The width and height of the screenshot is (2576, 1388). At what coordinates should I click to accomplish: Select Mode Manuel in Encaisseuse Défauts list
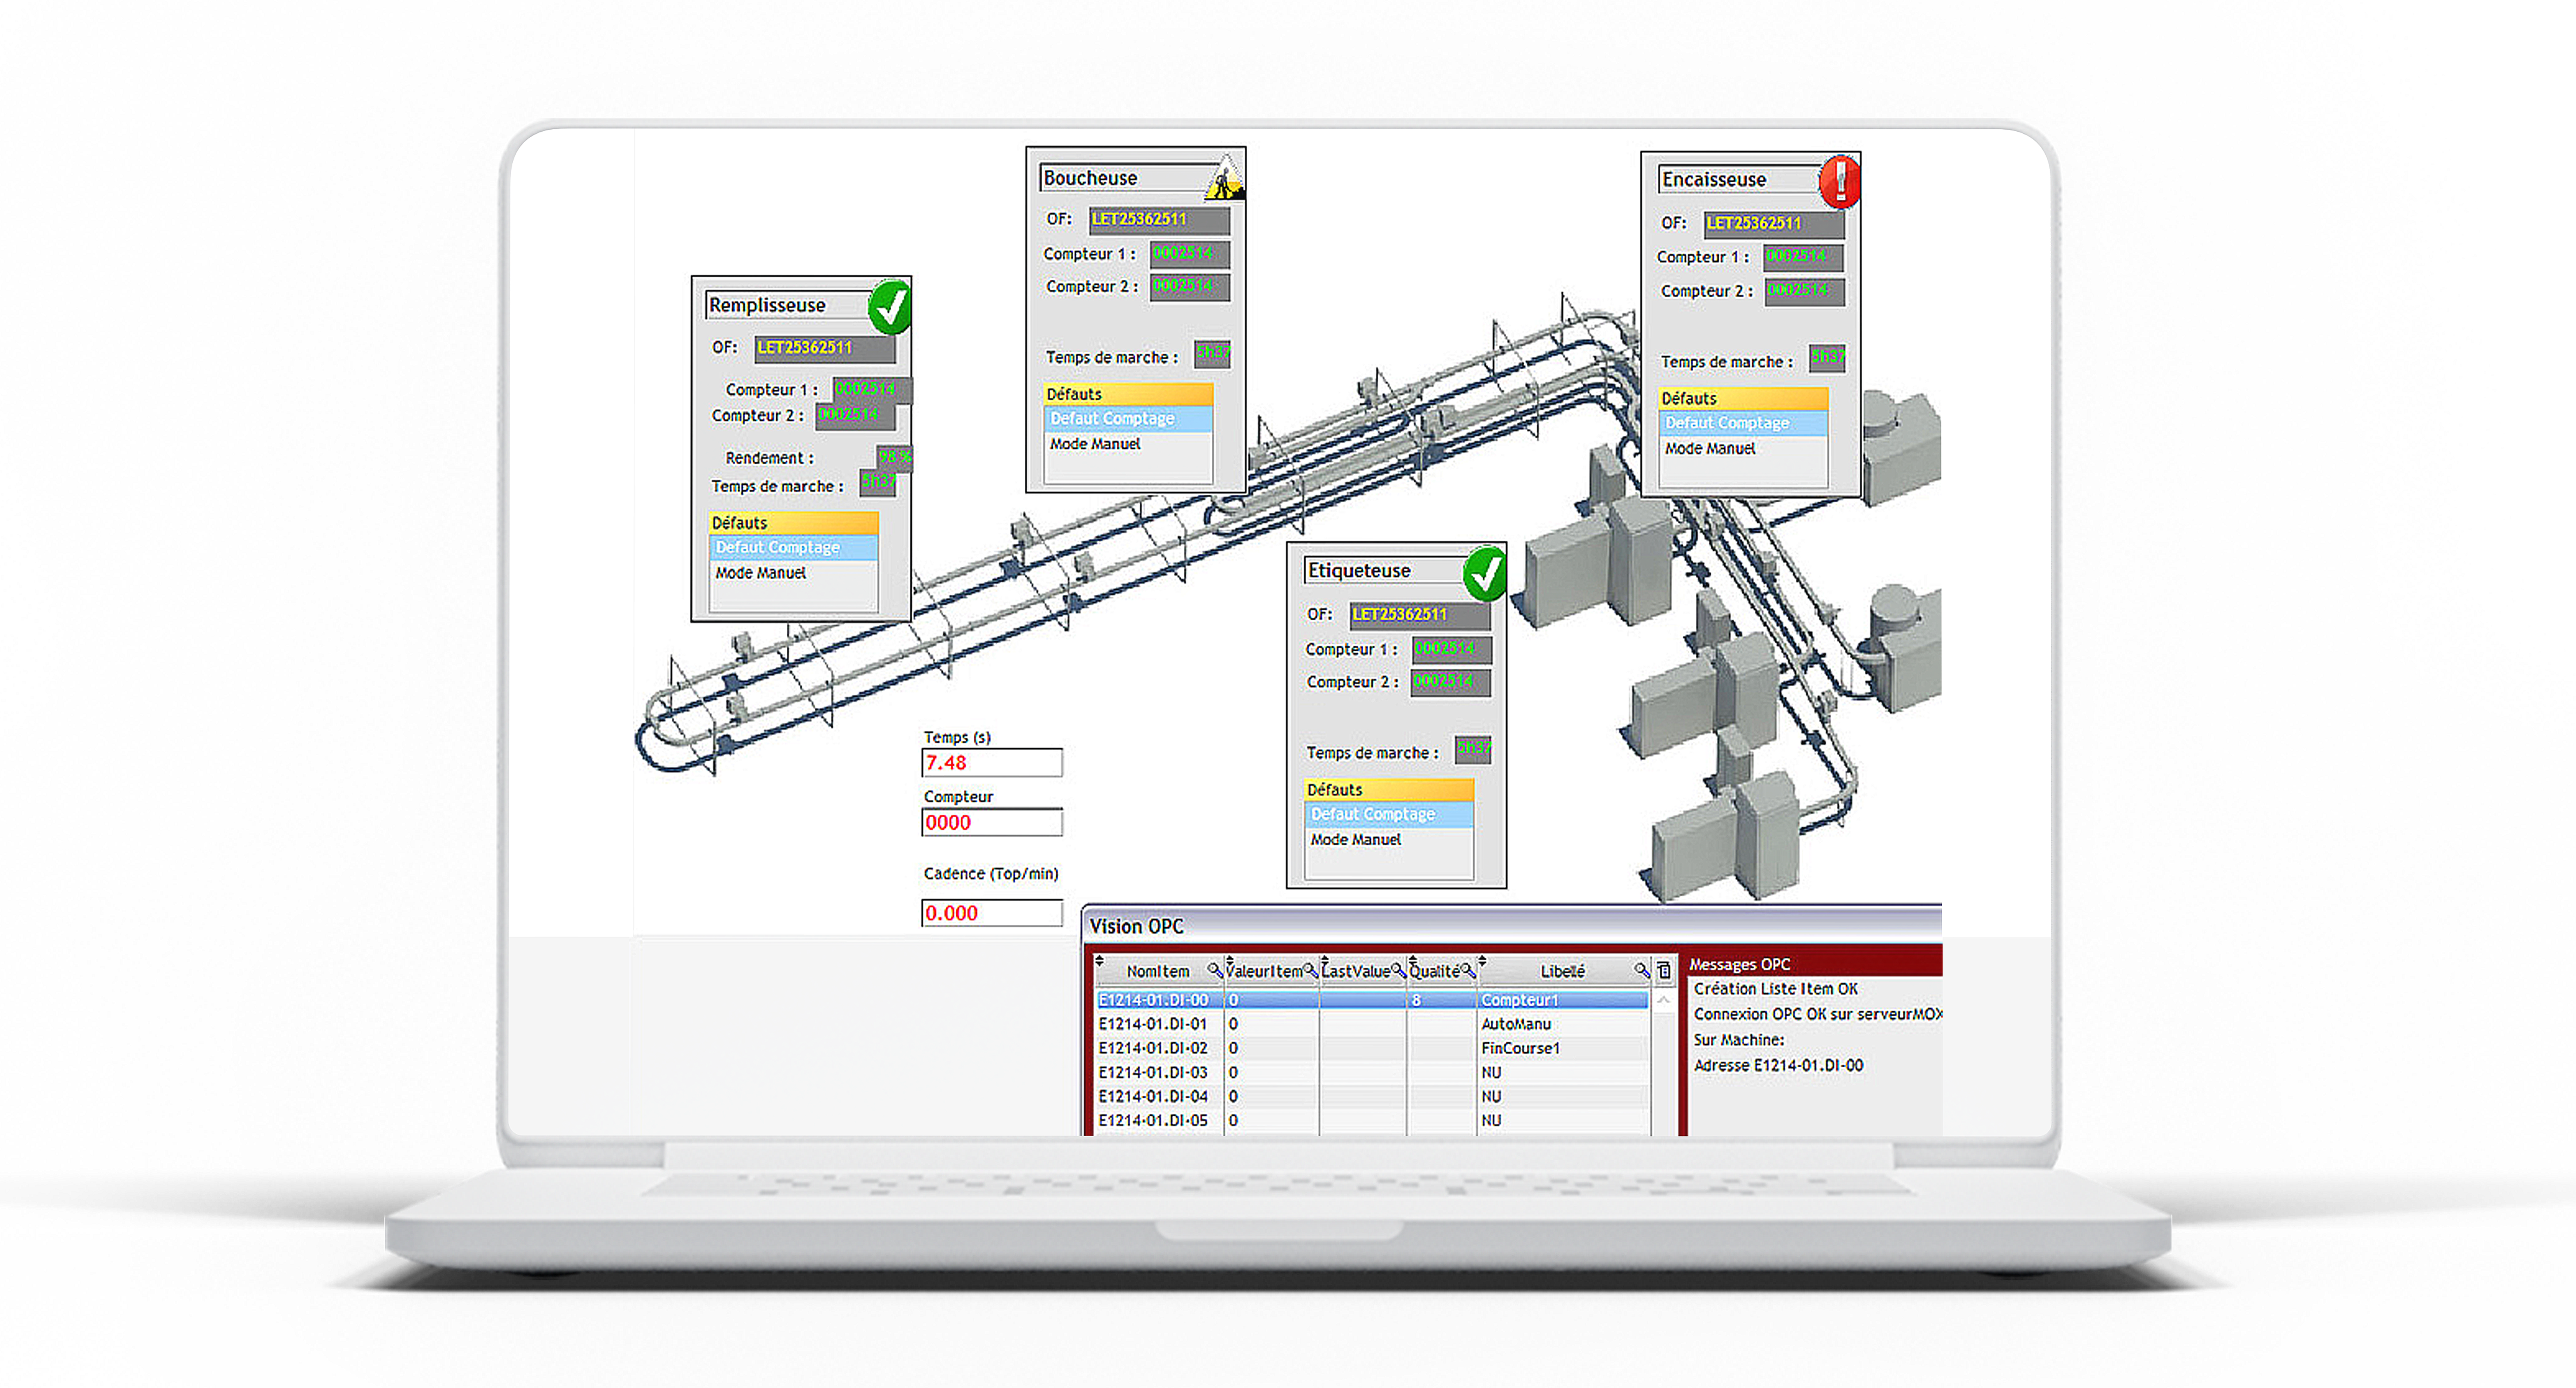(1743, 448)
